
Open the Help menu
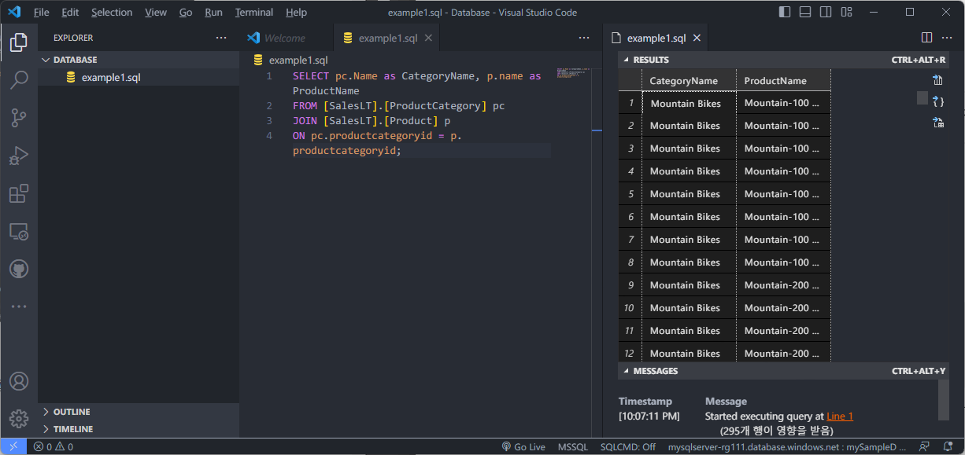click(x=296, y=13)
